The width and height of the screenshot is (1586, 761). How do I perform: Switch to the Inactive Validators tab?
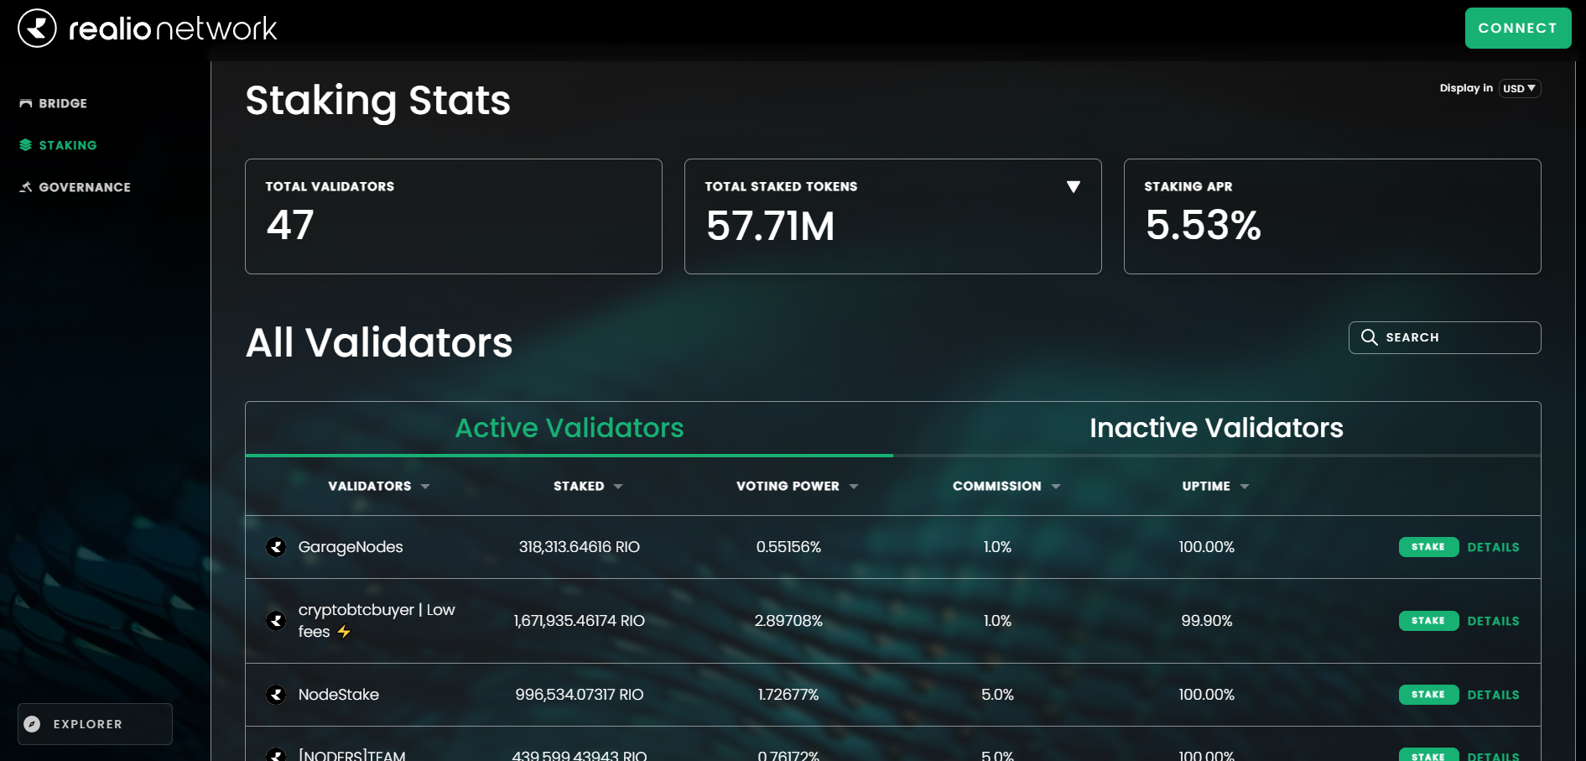click(x=1215, y=428)
